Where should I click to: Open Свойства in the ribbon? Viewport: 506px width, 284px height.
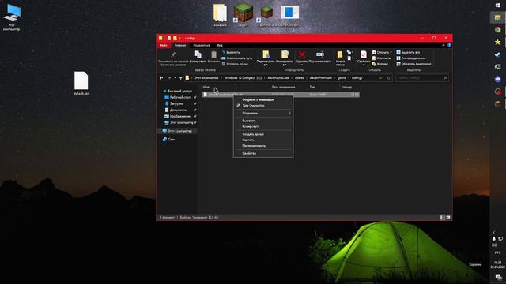[x=364, y=58]
